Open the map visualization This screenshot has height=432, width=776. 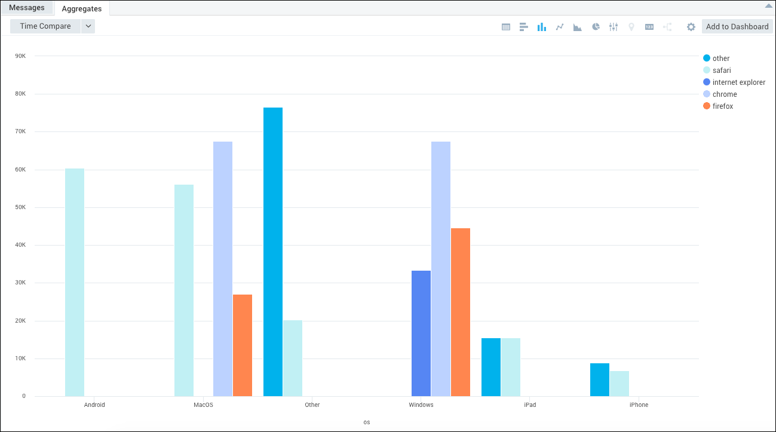point(631,26)
